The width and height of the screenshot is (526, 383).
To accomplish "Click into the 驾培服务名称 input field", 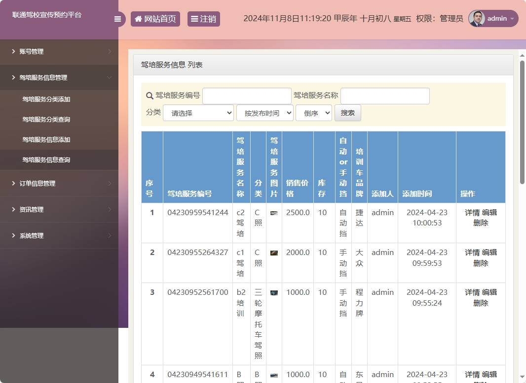I will pos(384,96).
